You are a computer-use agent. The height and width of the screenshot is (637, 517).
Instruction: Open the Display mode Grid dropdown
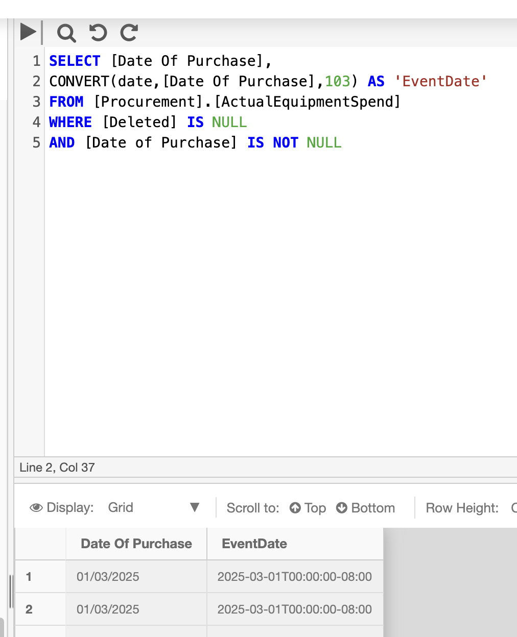tap(153, 507)
